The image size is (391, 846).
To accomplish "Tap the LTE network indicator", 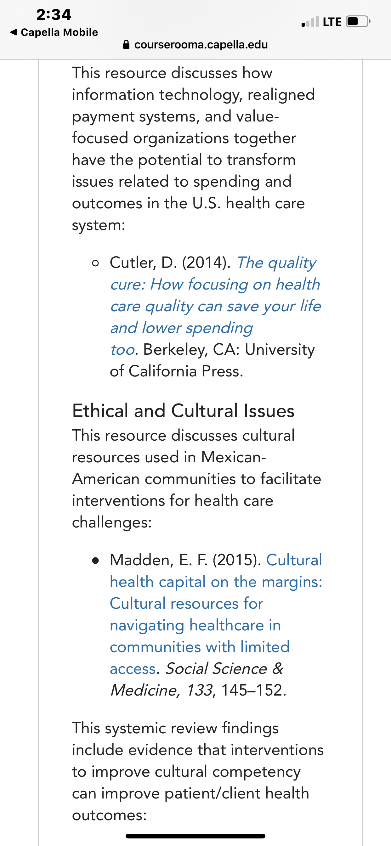I will click(332, 22).
